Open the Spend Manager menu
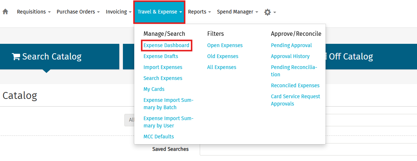The height and width of the screenshot is (161, 417). pos(237,12)
